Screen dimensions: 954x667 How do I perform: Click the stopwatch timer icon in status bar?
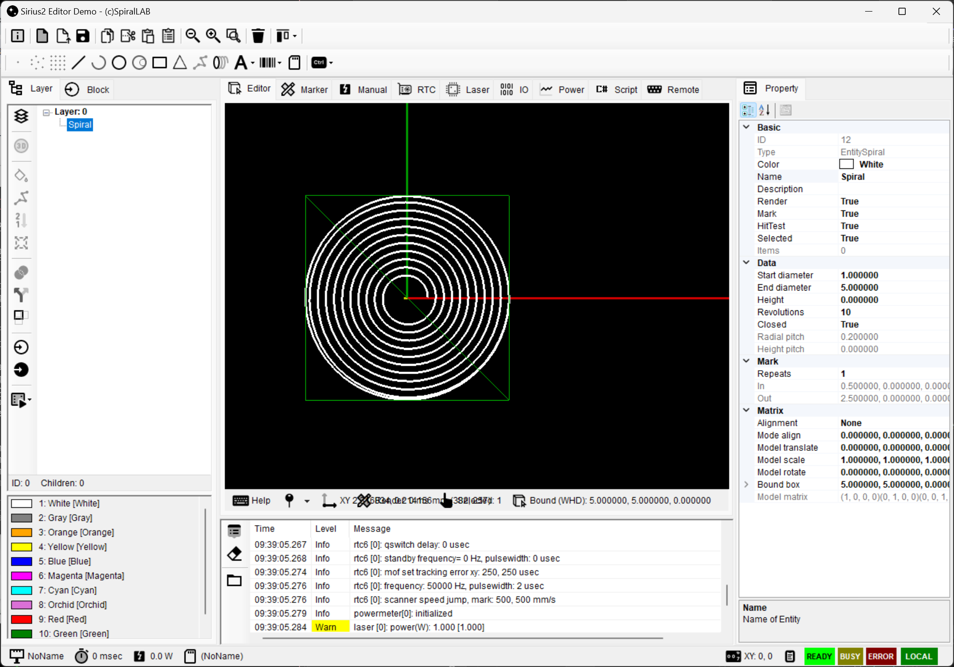pyautogui.click(x=82, y=656)
